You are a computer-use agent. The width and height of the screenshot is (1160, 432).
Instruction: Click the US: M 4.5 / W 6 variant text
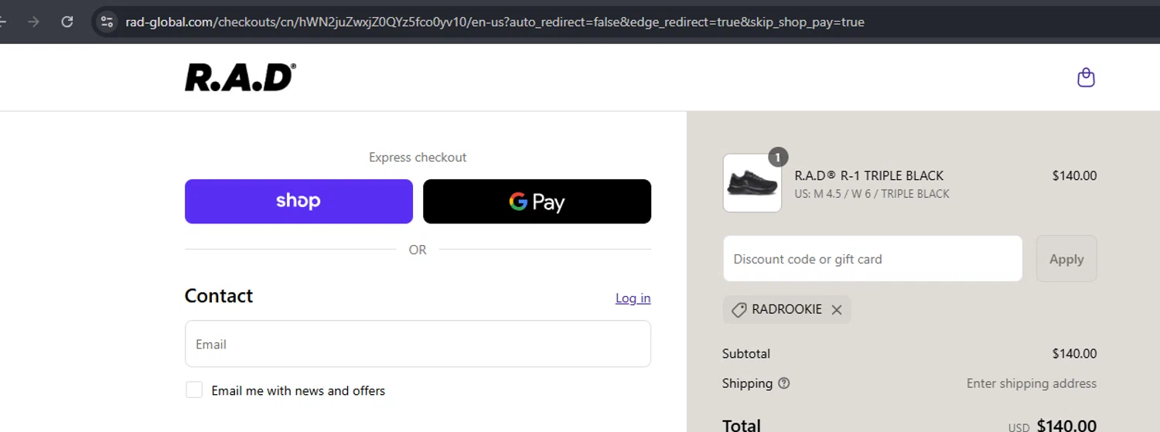(x=872, y=194)
